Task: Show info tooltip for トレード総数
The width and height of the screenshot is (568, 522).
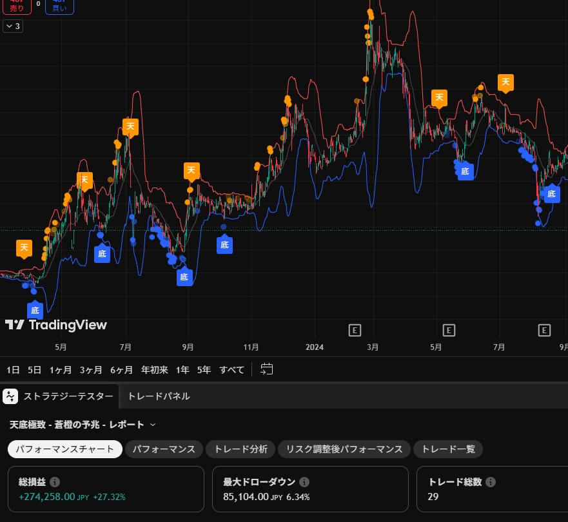Action: click(x=491, y=482)
